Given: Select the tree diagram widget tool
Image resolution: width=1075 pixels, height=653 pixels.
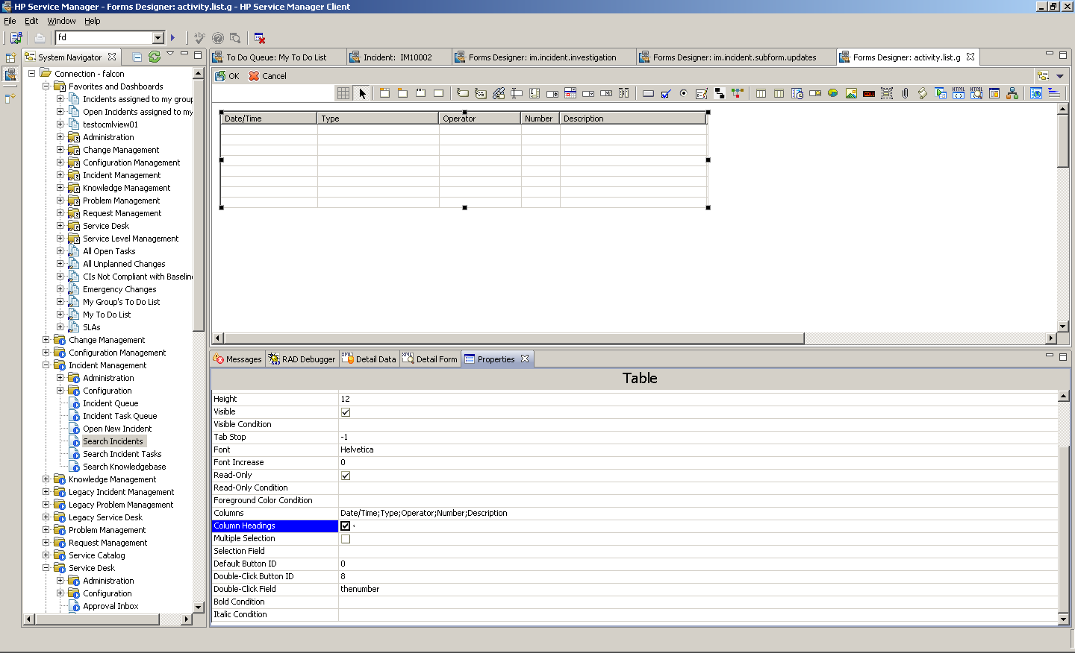Looking at the screenshot, I should click(x=738, y=93).
